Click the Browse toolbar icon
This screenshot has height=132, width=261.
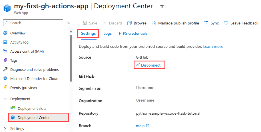(x=130, y=23)
